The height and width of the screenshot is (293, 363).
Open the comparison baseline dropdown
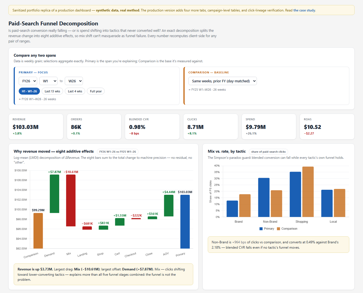coord(223,81)
